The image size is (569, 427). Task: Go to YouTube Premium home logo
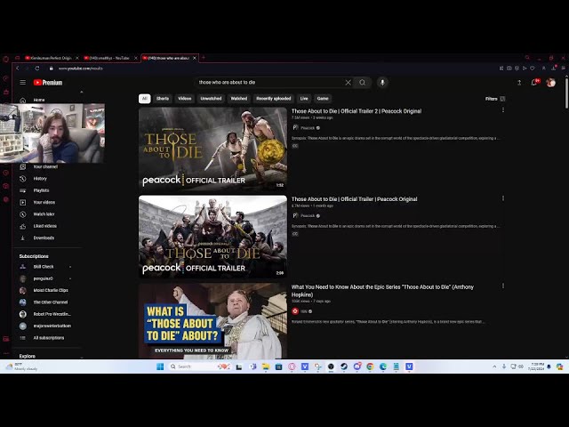[x=48, y=83]
